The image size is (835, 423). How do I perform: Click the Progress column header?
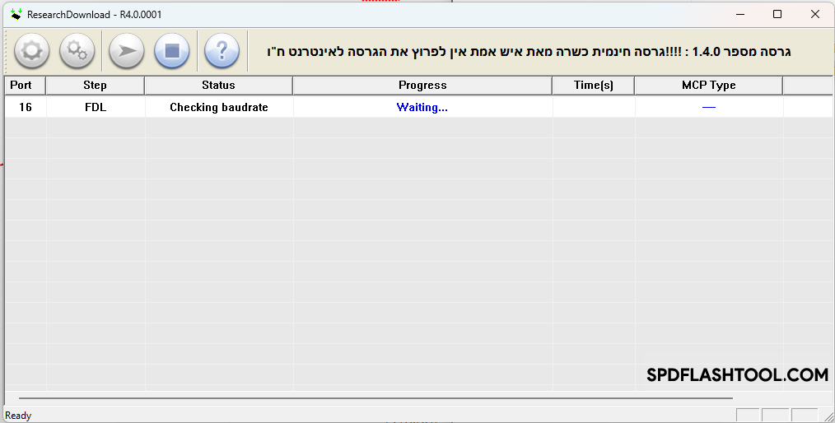(422, 86)
